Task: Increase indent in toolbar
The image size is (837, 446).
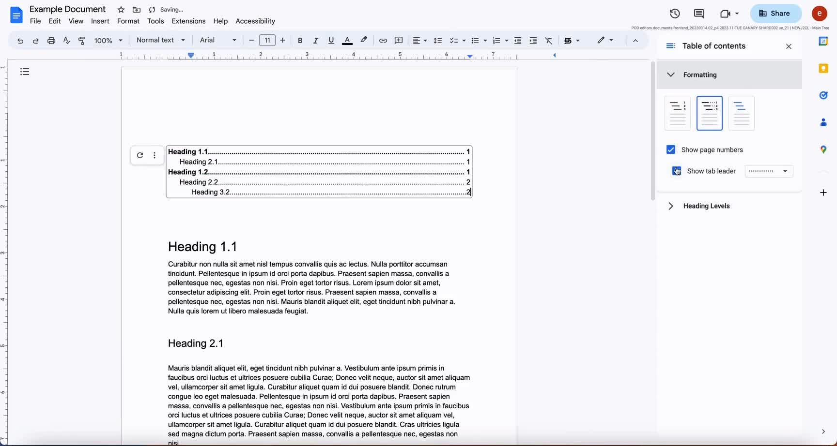Action: pos(533,41)
